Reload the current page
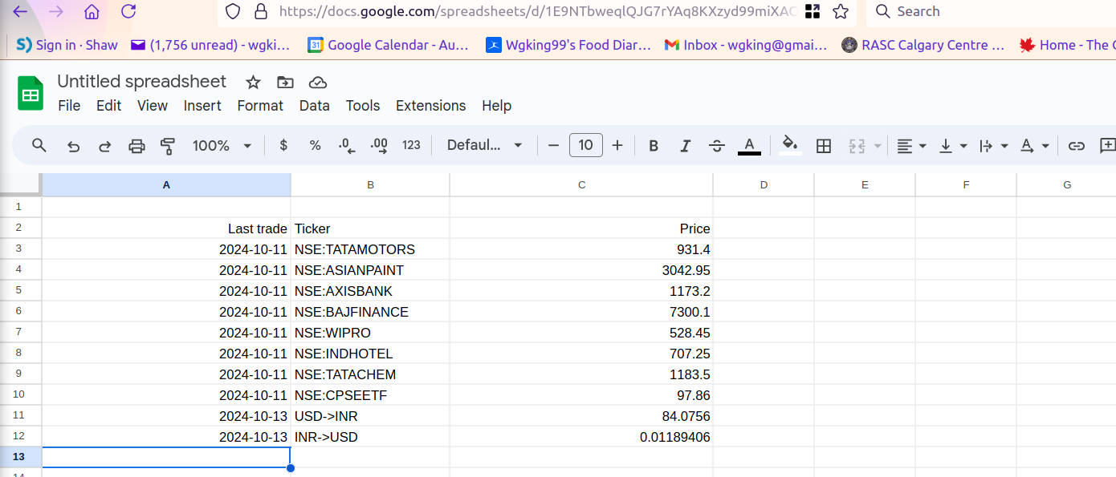This screenshot has width=1116, height=477. (128, 11)
